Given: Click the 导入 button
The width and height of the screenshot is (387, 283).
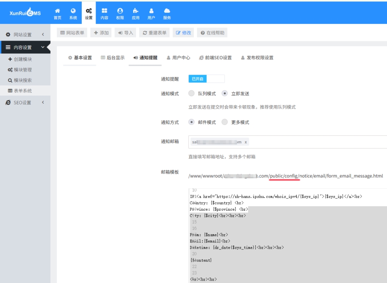Looking at the screenshot, I should 125,33.
